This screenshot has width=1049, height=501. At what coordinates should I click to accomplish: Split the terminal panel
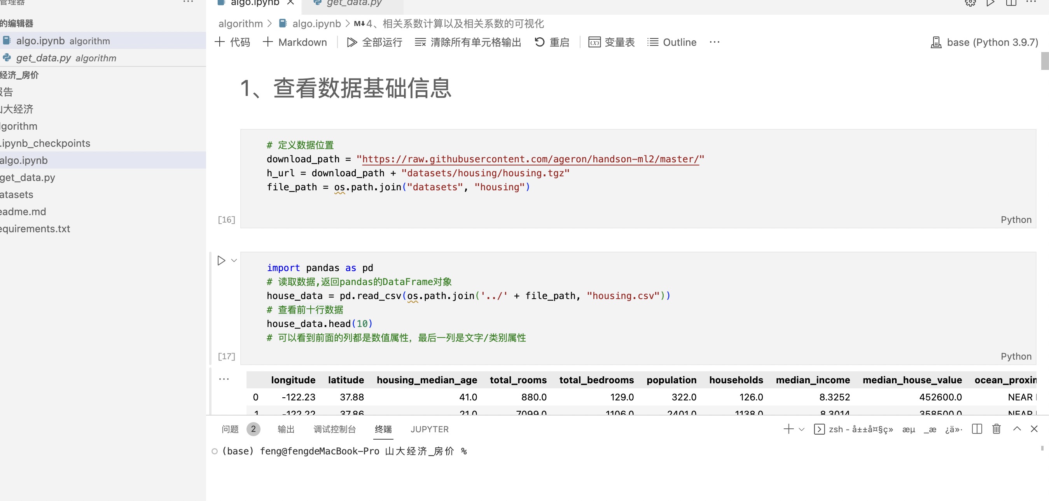pyautogui.click(x=977, y=429)
